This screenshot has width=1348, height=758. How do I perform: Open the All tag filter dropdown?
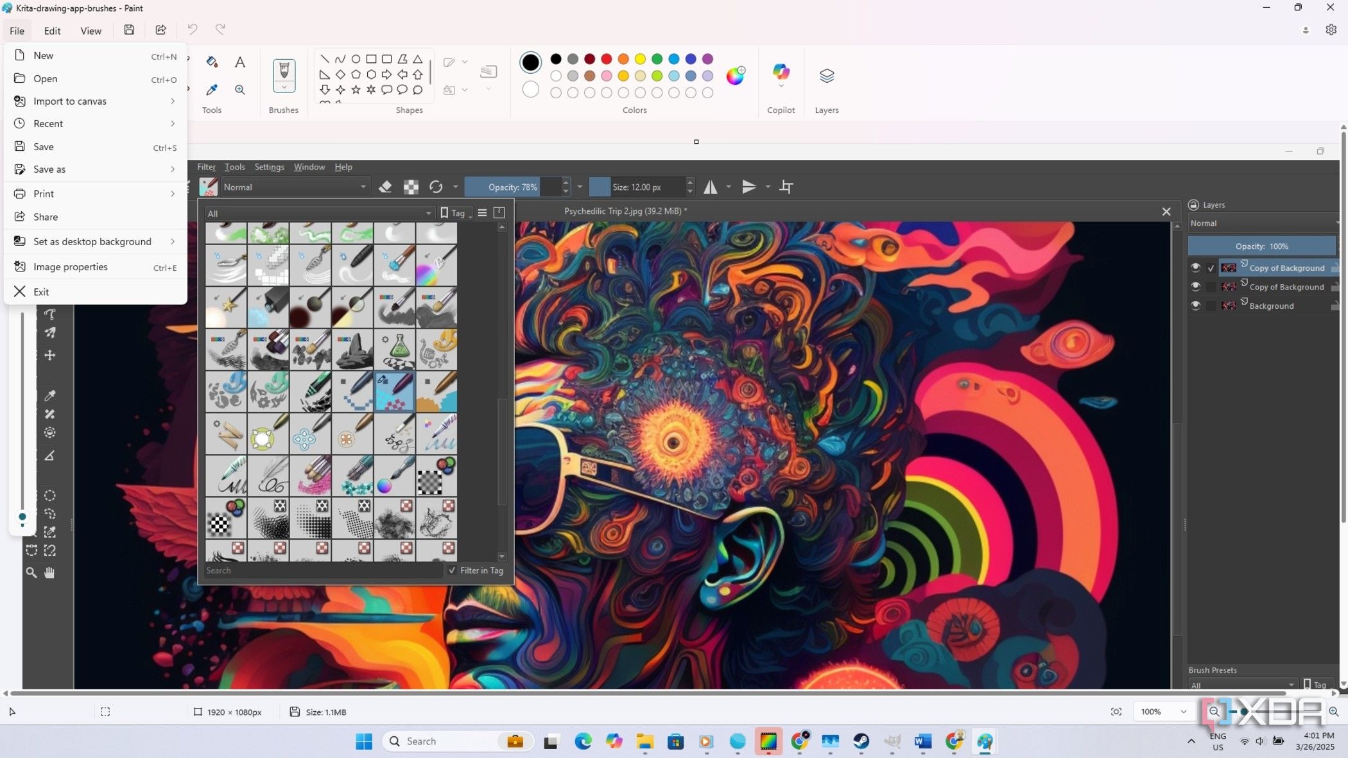(x=319, y=213)
